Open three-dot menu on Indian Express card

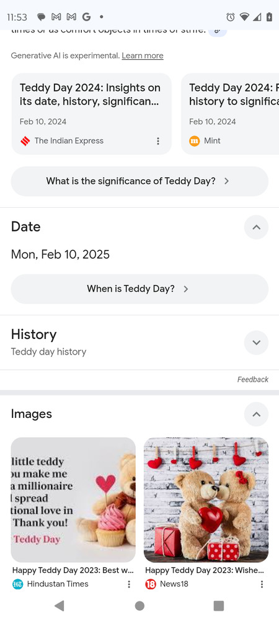click(157, 141)
